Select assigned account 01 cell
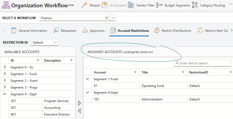233x119 pixels. 116,86
